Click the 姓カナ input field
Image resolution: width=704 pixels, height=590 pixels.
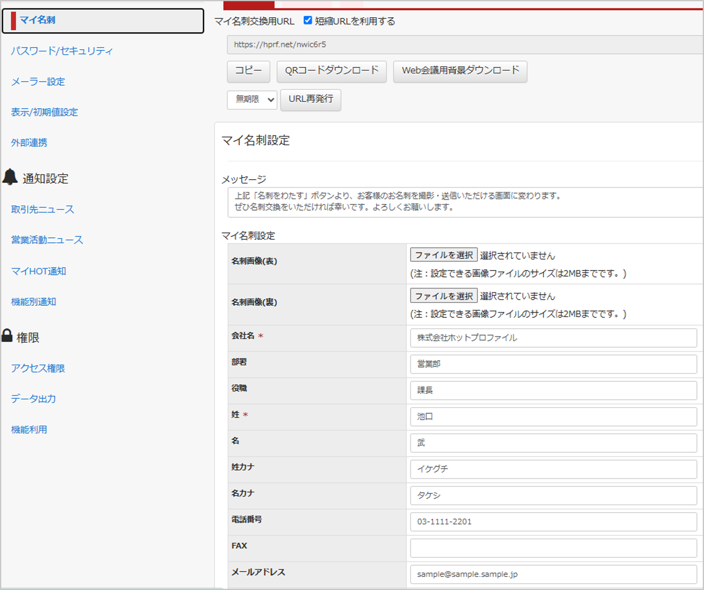pos(553,469)
